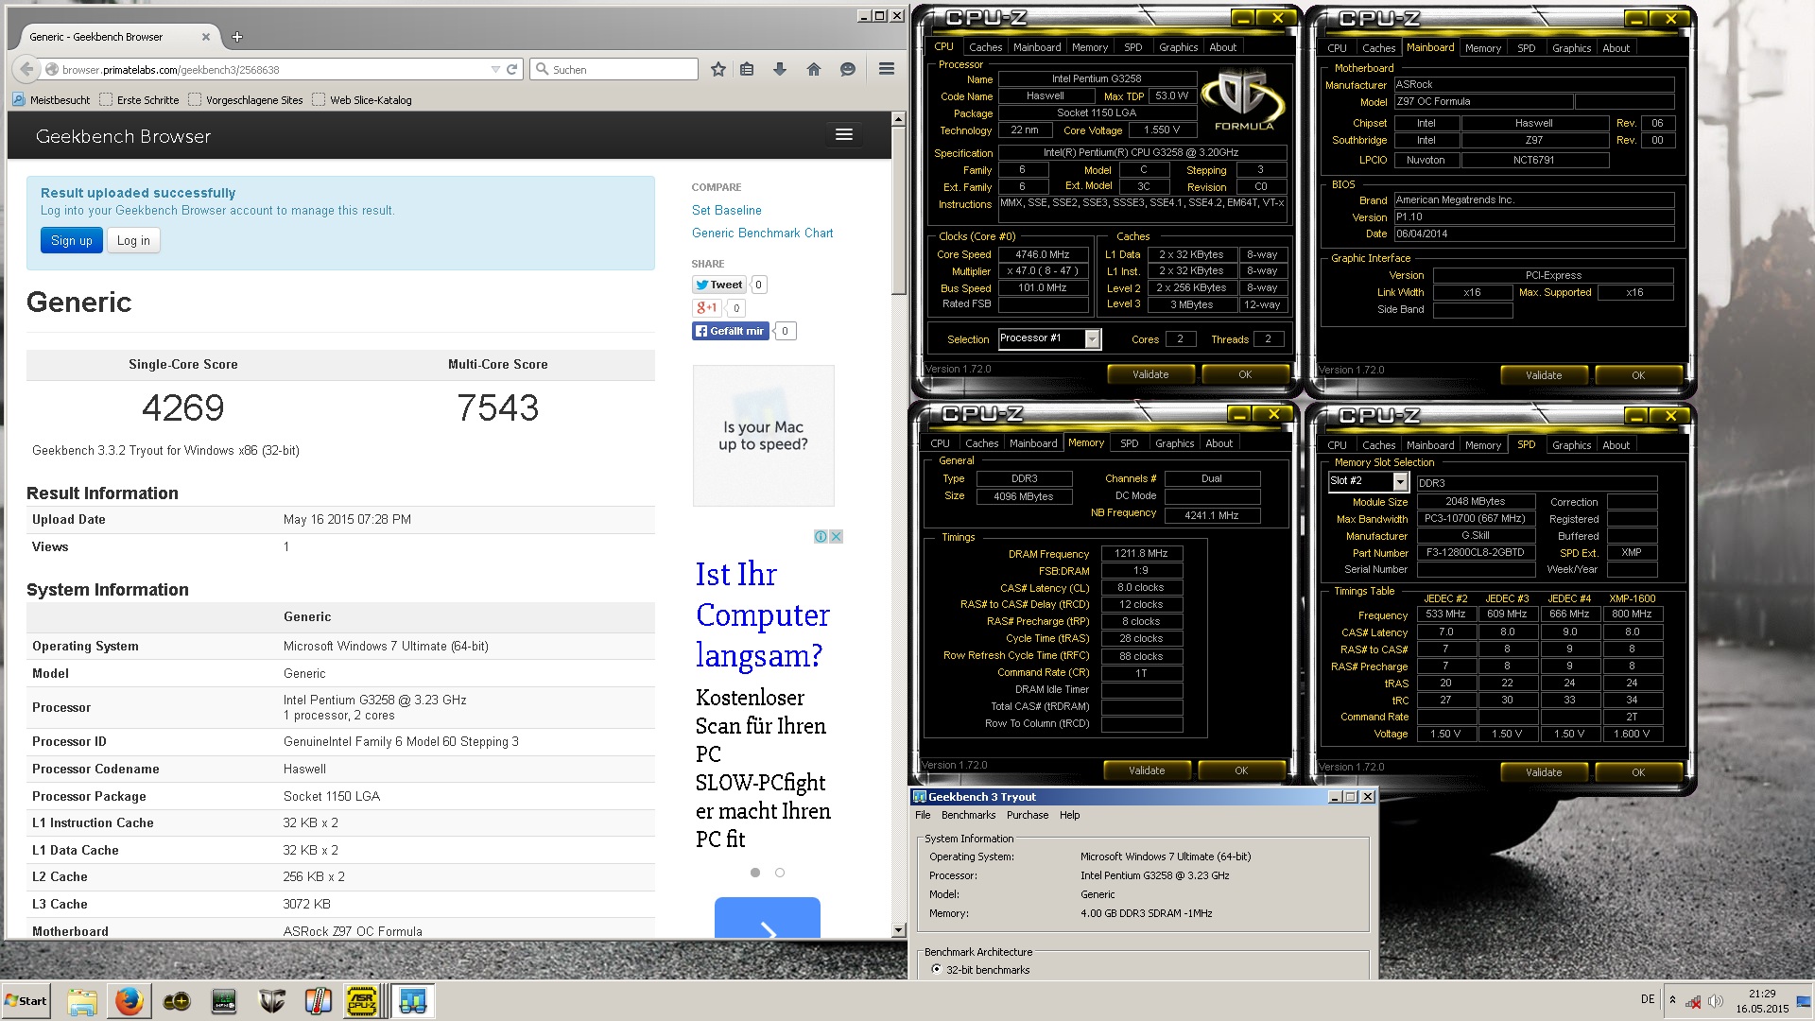Open the Help menu in Geekbench

coord(1069,815)
